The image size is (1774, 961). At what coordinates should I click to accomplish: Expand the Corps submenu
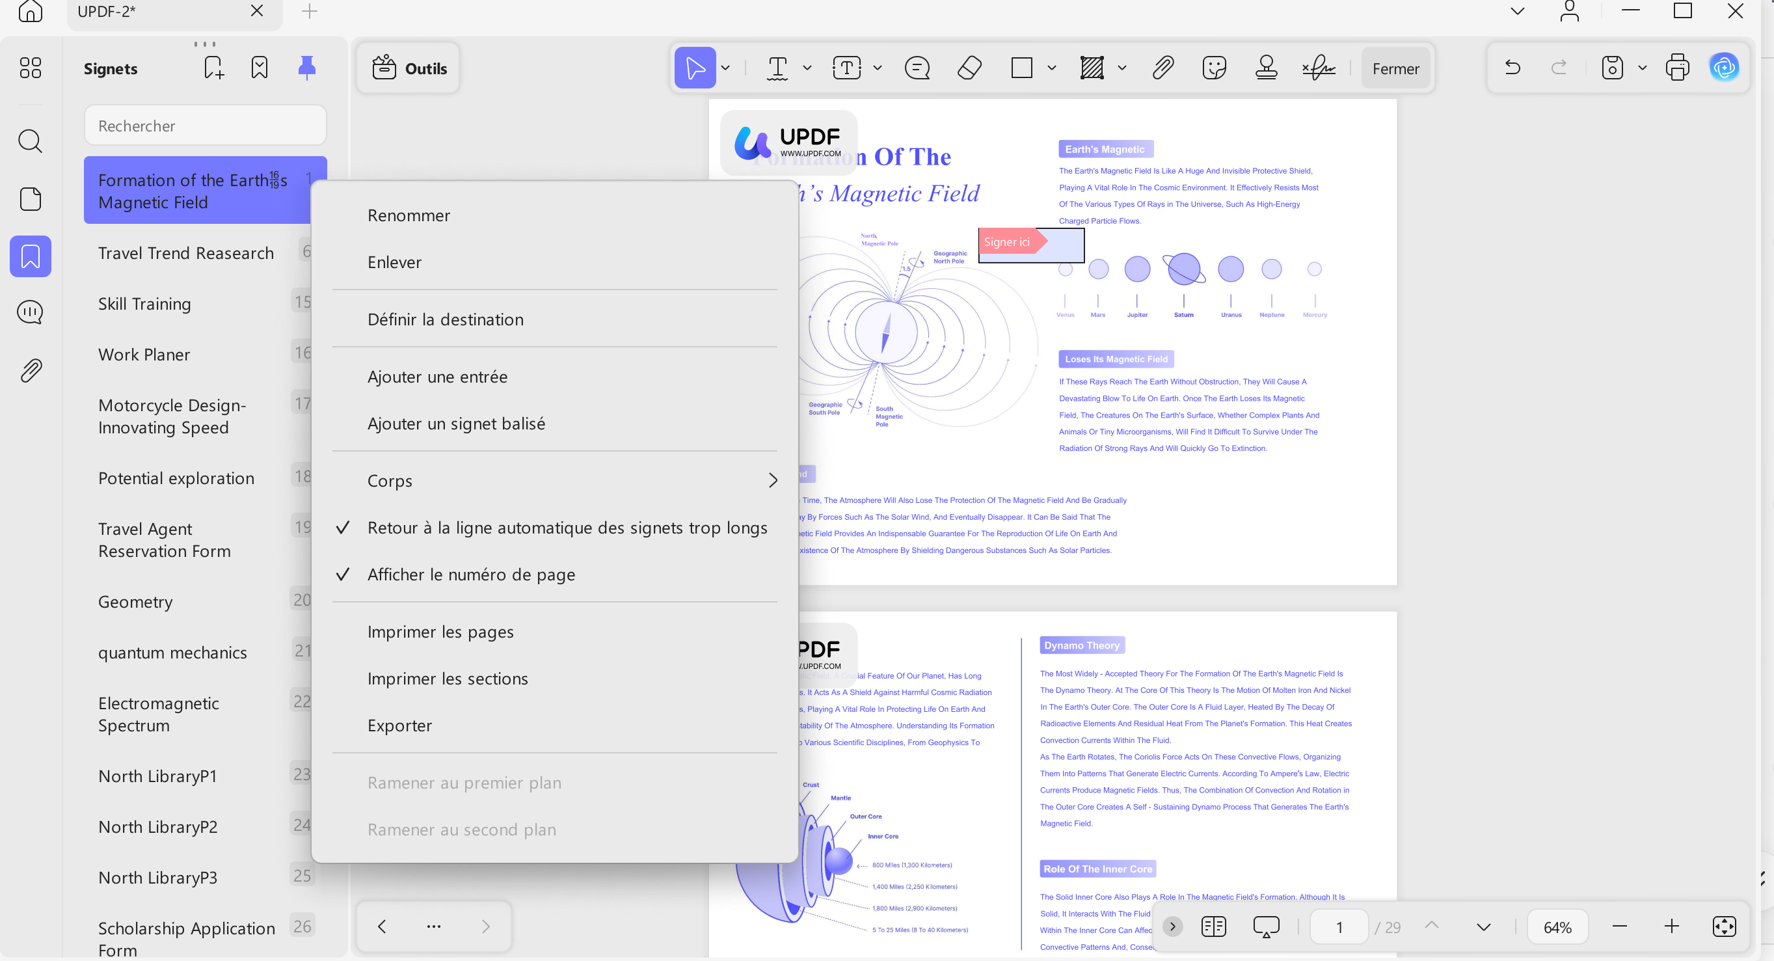pyautogui.click(x=554, y=481)
